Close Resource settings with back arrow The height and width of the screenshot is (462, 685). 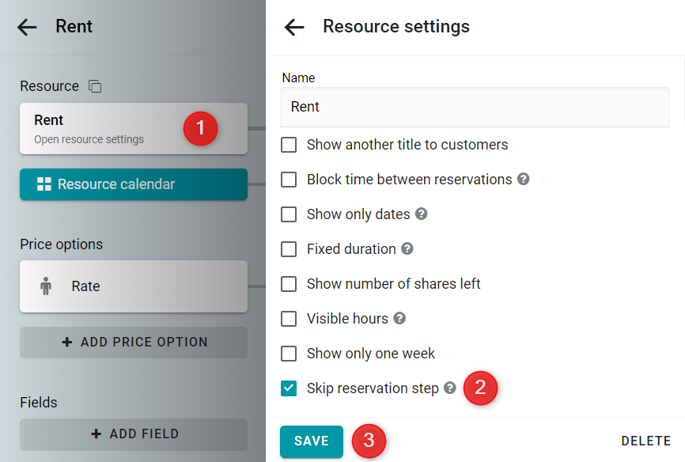(x=294, y=27)
